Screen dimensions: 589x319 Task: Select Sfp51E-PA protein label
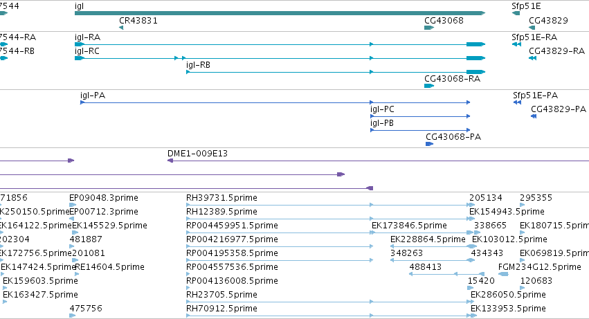535,95
